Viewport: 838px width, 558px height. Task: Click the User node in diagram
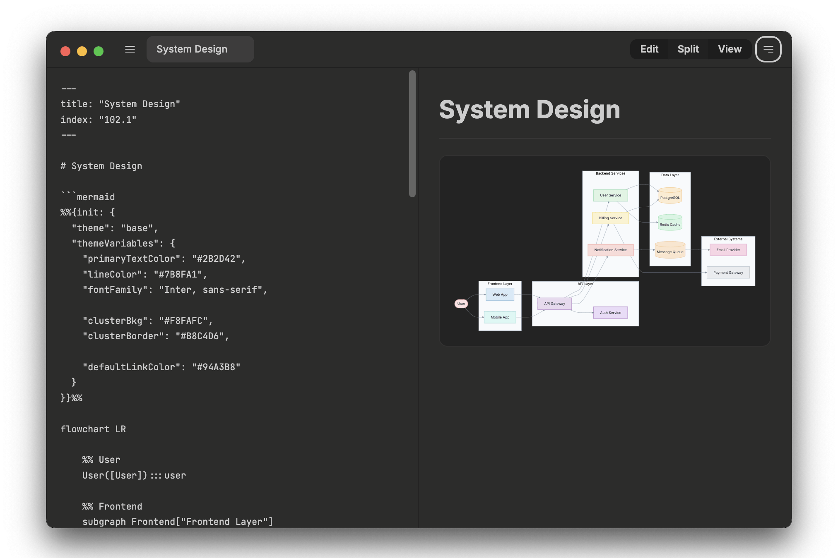pos(461,304)
